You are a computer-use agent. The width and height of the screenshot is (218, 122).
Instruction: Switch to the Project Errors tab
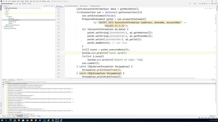pyautogui.click(x=20, y=80)
